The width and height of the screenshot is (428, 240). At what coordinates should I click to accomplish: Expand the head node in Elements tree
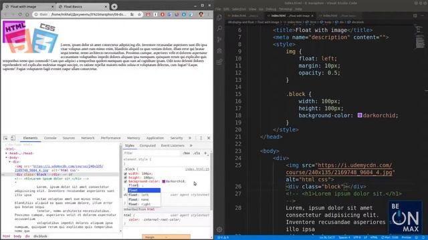click(x=6, y=153)
